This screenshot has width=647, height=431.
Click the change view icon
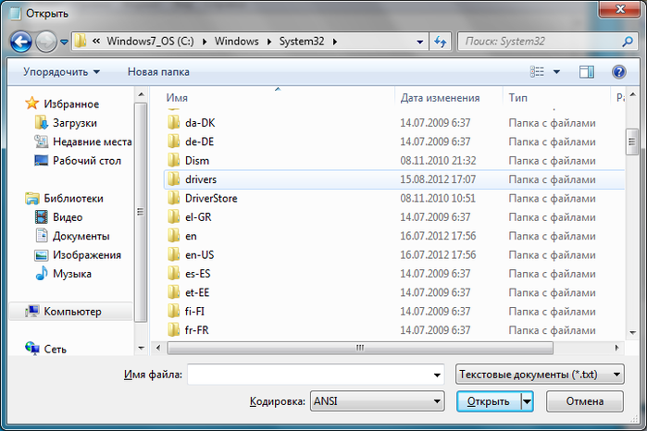[x=537, y=72]
